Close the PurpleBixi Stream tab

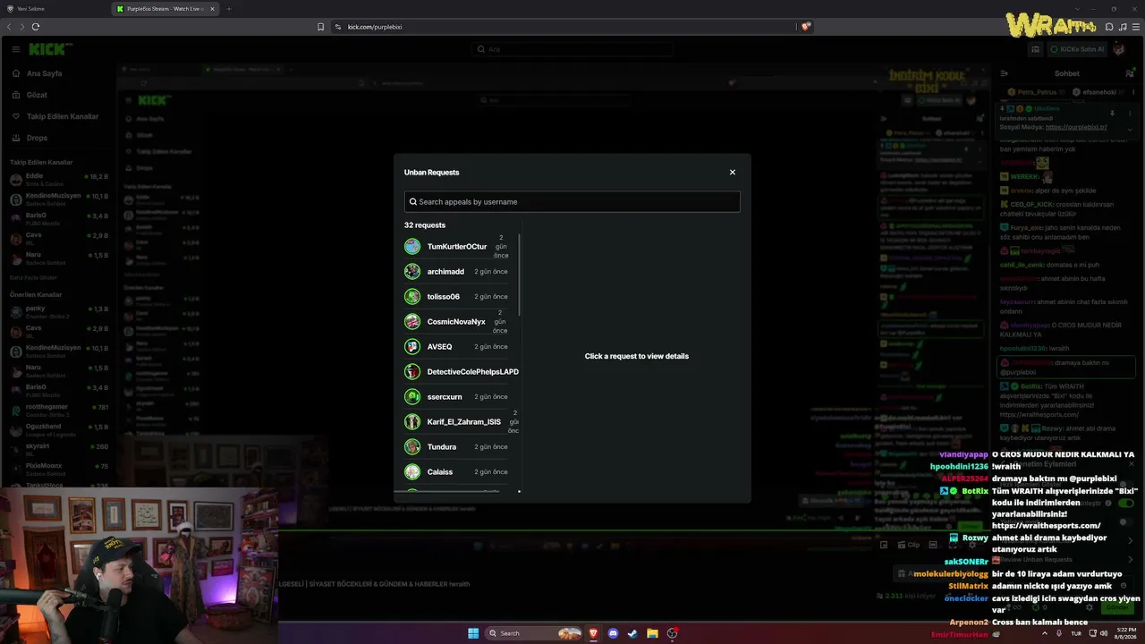click(212, 9)
